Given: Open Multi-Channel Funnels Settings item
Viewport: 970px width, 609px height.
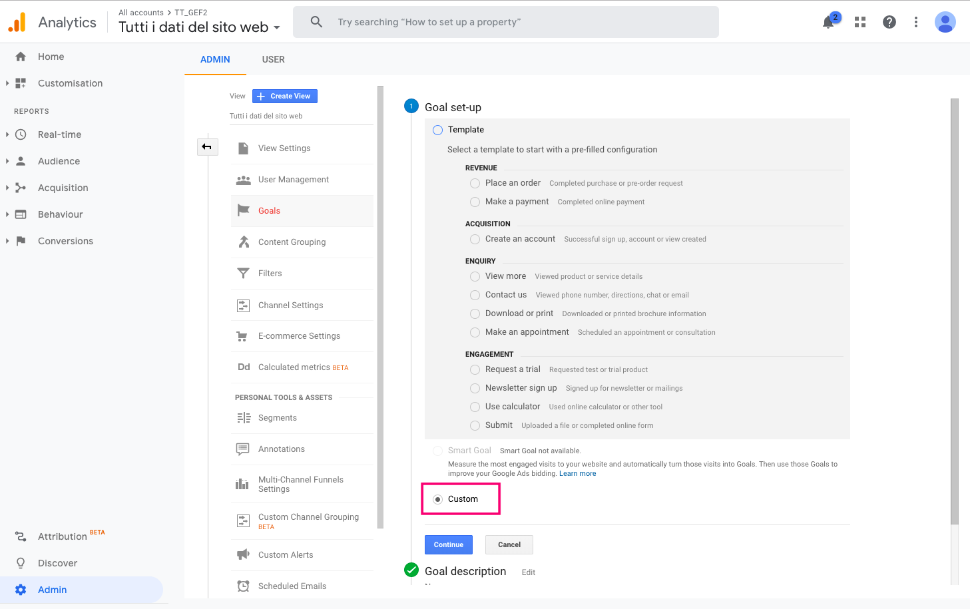Looking at the screenshot, I should (x=302, y=484).
